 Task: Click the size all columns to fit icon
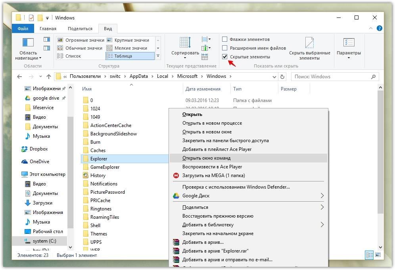tap(205, 57)
